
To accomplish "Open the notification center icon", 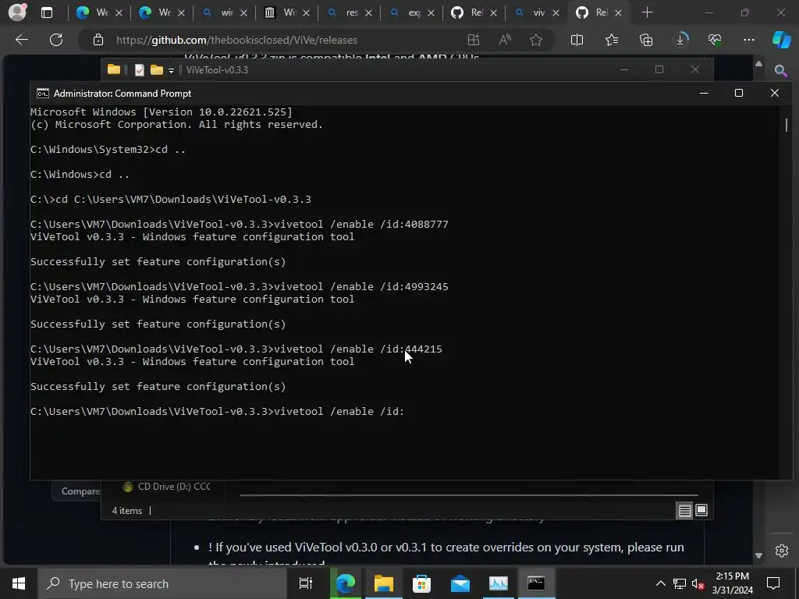I will 773,583.
